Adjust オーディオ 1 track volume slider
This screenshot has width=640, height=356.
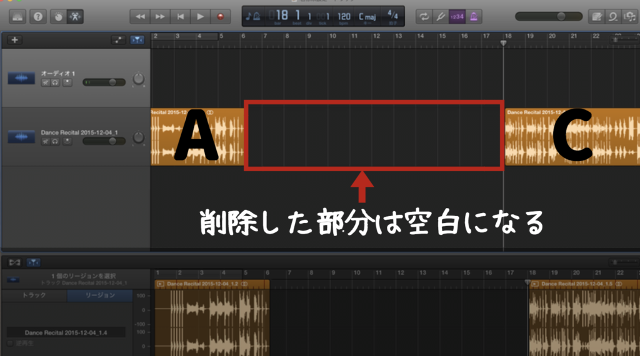[104, 82]
